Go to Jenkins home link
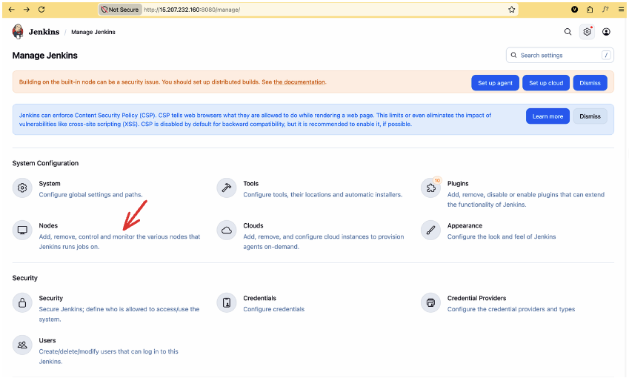629x381 pixels. click(44, 32)
